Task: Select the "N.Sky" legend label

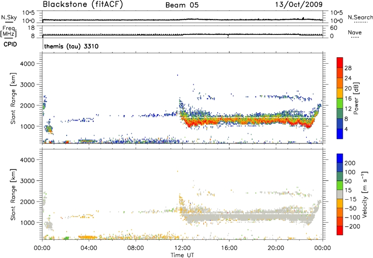Action: tap(9, 17)
